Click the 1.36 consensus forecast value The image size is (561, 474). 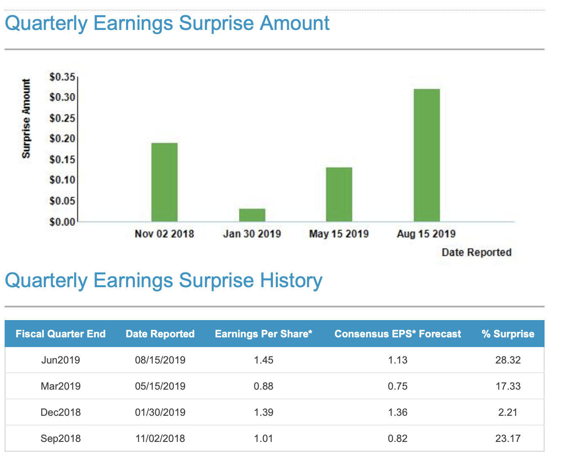click(x=398, y=412)
